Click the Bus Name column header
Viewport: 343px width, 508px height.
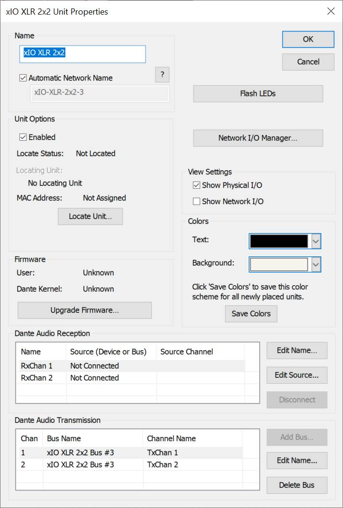coord(93,439)
